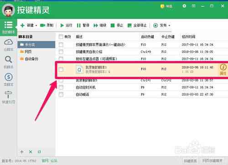Image resolution: width=228 pixels, height=165 pixels.
Task: Stop all scripts with 全部停止 icon
Action: (130, 25)
